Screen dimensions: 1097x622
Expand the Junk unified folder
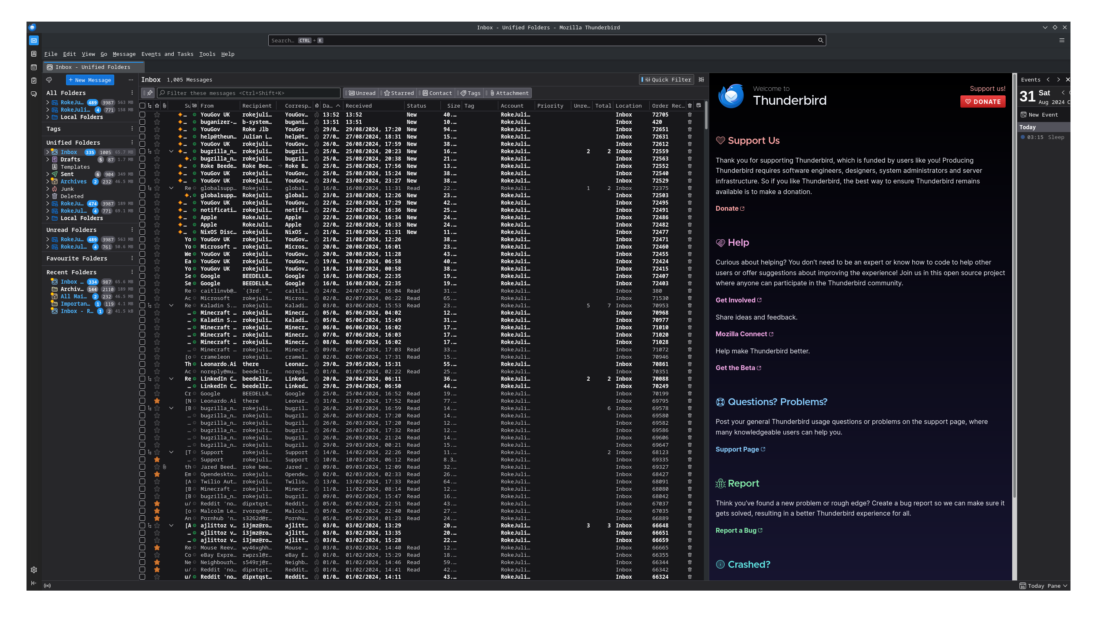pyautogui.click(x=47, y=189)
